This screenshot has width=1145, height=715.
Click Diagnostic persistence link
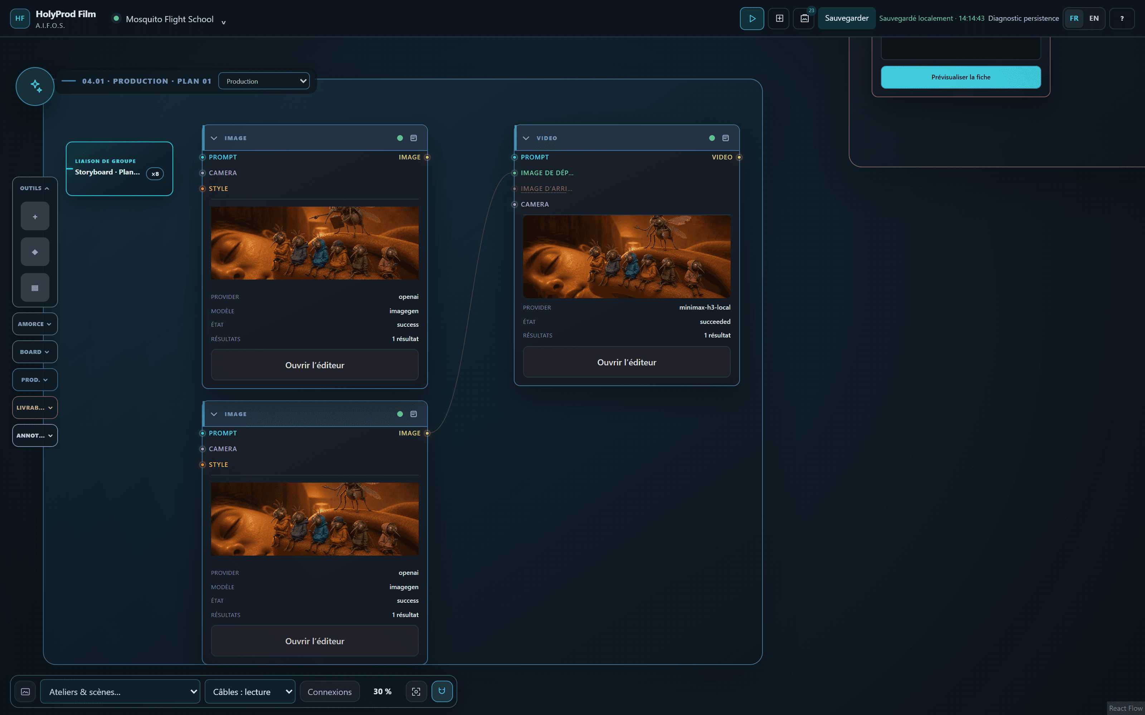point(1023,19)
